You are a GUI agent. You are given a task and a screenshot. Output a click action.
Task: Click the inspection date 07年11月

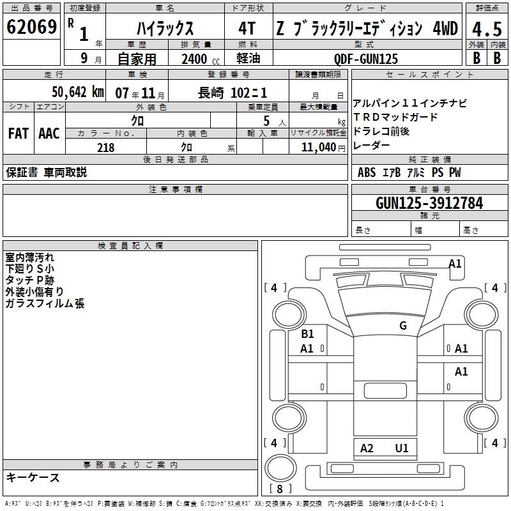(140, 93)
